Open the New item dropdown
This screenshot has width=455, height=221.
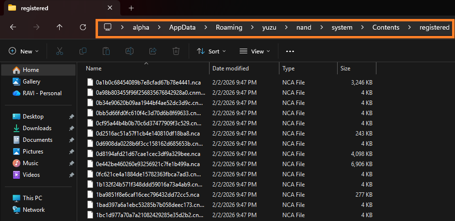coord(23,51)
